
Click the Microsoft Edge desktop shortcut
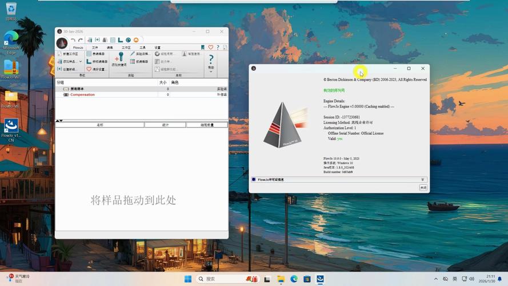point(11,43)
